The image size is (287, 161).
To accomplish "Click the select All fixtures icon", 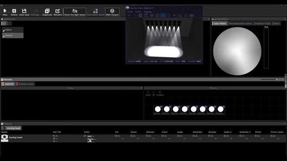I will (153, 93).
